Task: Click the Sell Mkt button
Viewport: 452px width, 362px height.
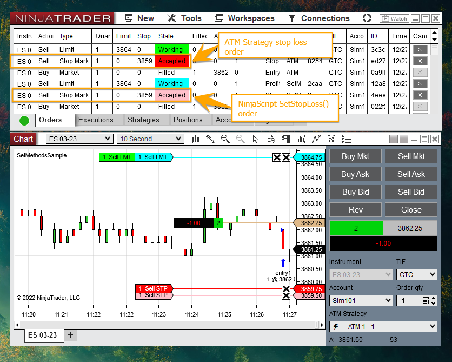Action: pyautogui.click(x=411, y=156)
